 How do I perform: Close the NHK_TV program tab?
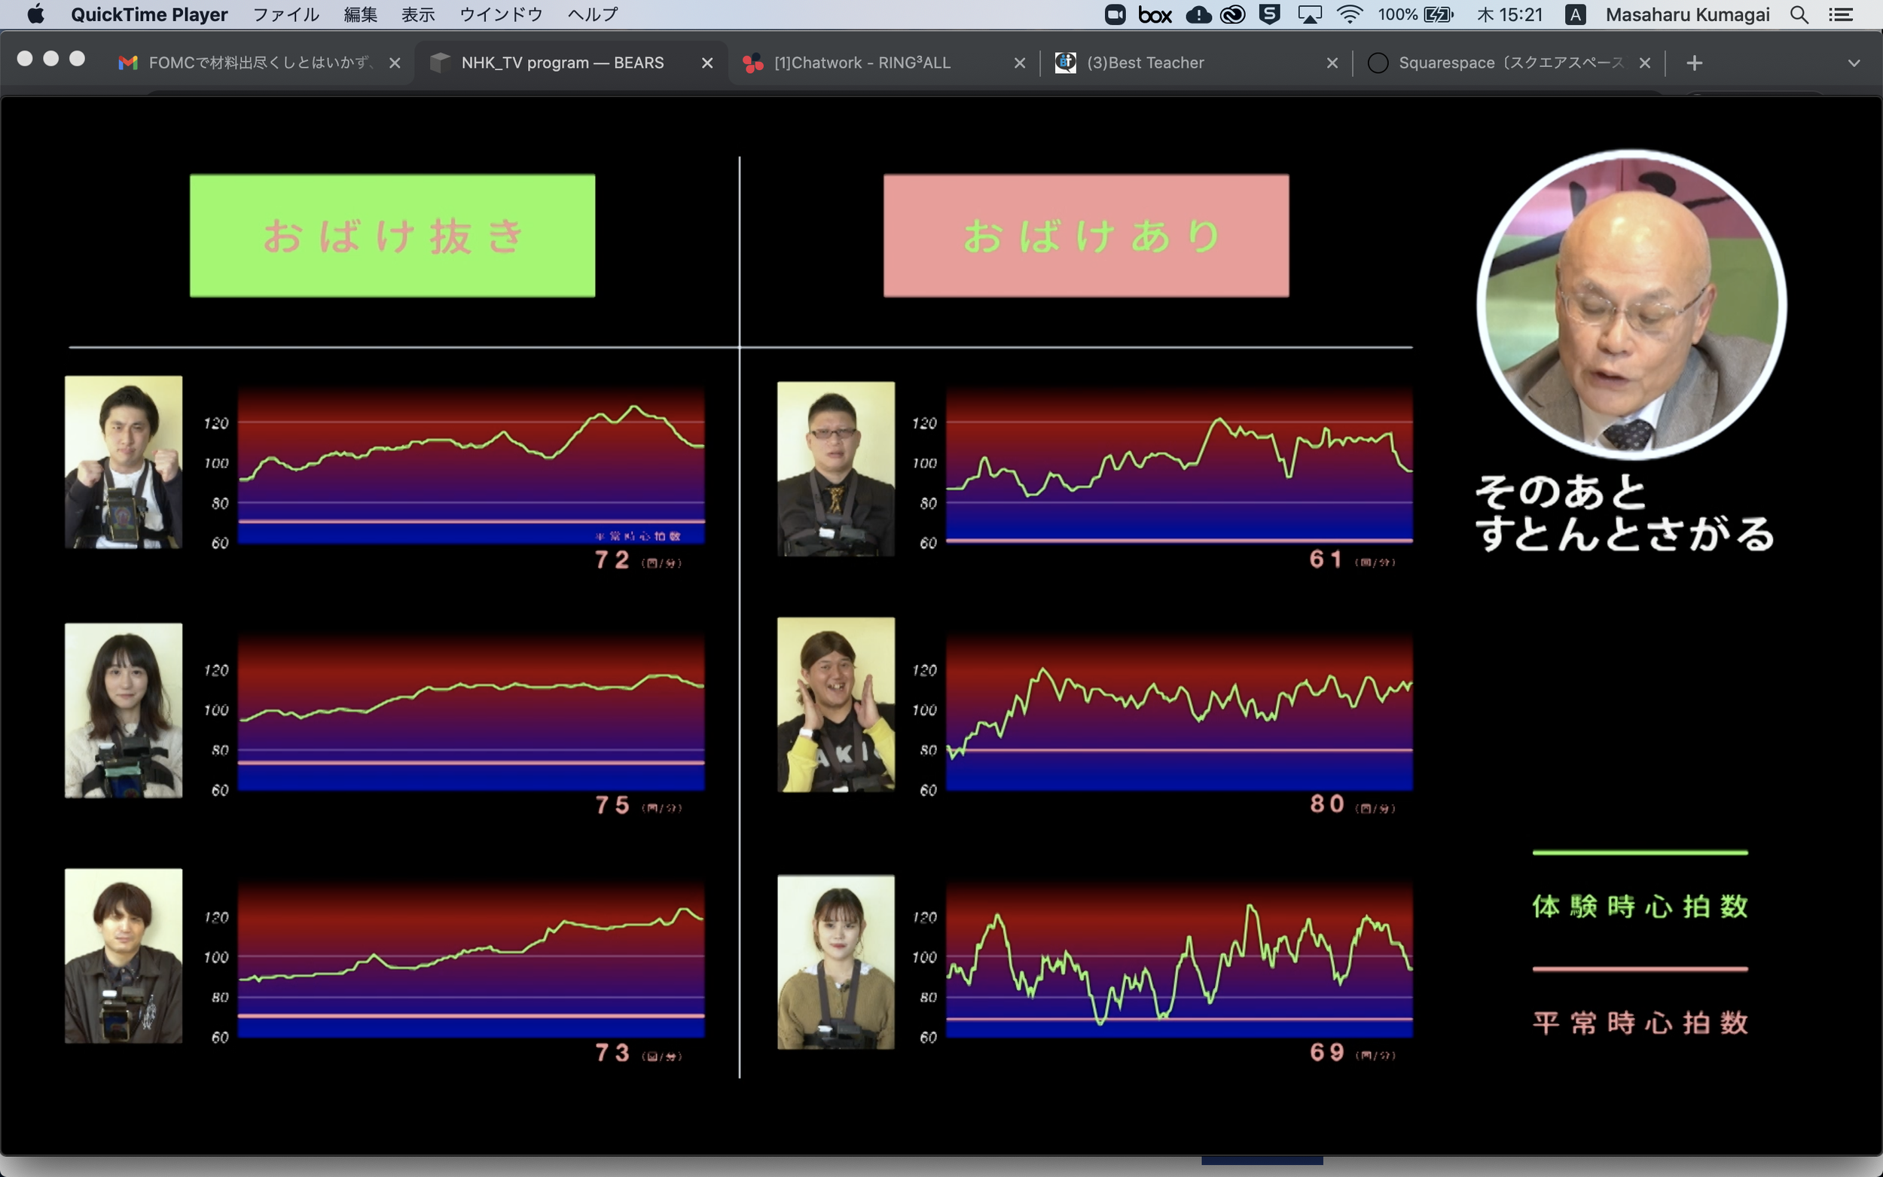pyautogui.click(x=707, y=63)
